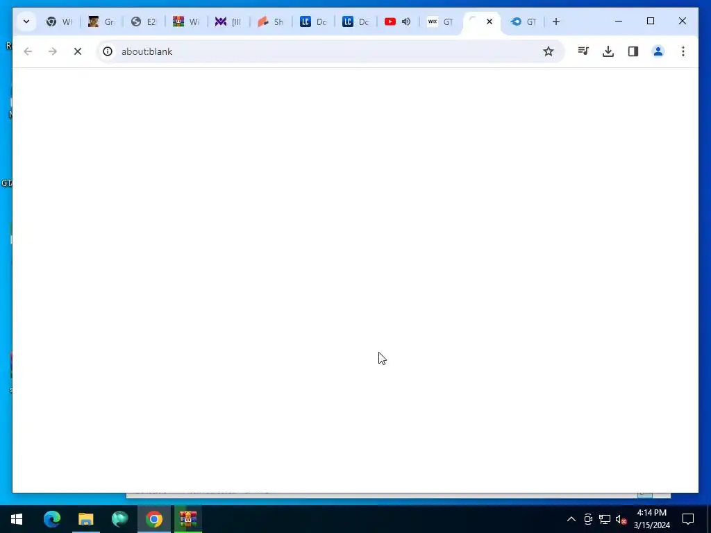This screenshot has height=533, width=711.
Task: Switch to the YouTube tab
Action: 390,22
